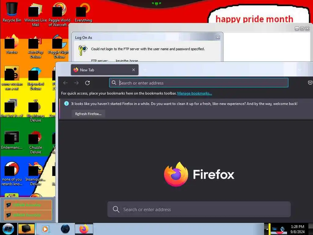313x235 pixels.
Task: Select the Firefox desktop shortcut
Action: coord(12,44)
